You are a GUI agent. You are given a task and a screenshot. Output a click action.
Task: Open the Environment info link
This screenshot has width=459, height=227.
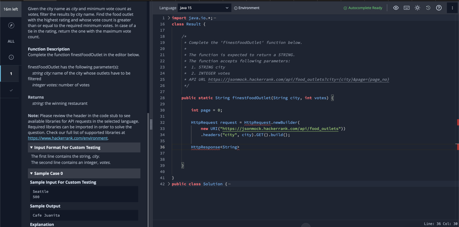click(x=247, y=8)
